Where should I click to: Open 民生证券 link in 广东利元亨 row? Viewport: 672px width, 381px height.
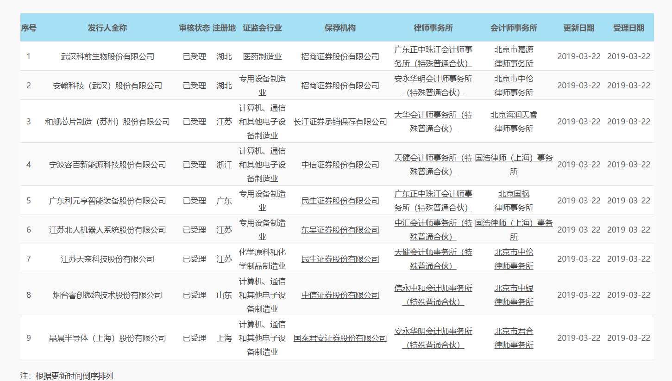340,201
